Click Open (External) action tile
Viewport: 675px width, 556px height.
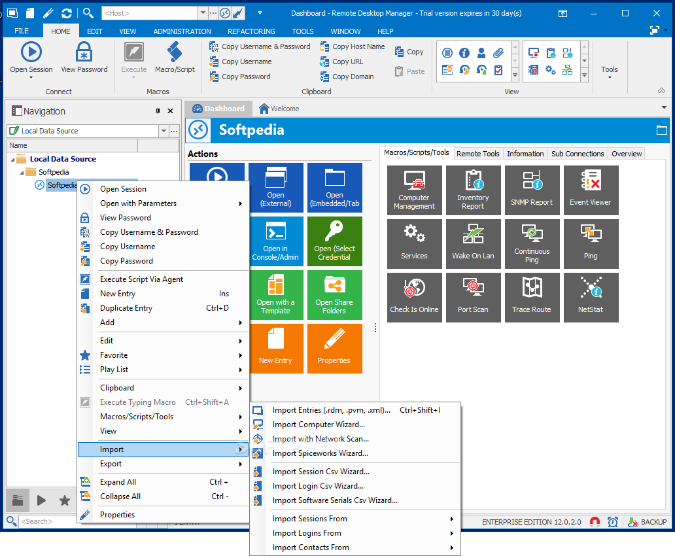tap(275, 187)
